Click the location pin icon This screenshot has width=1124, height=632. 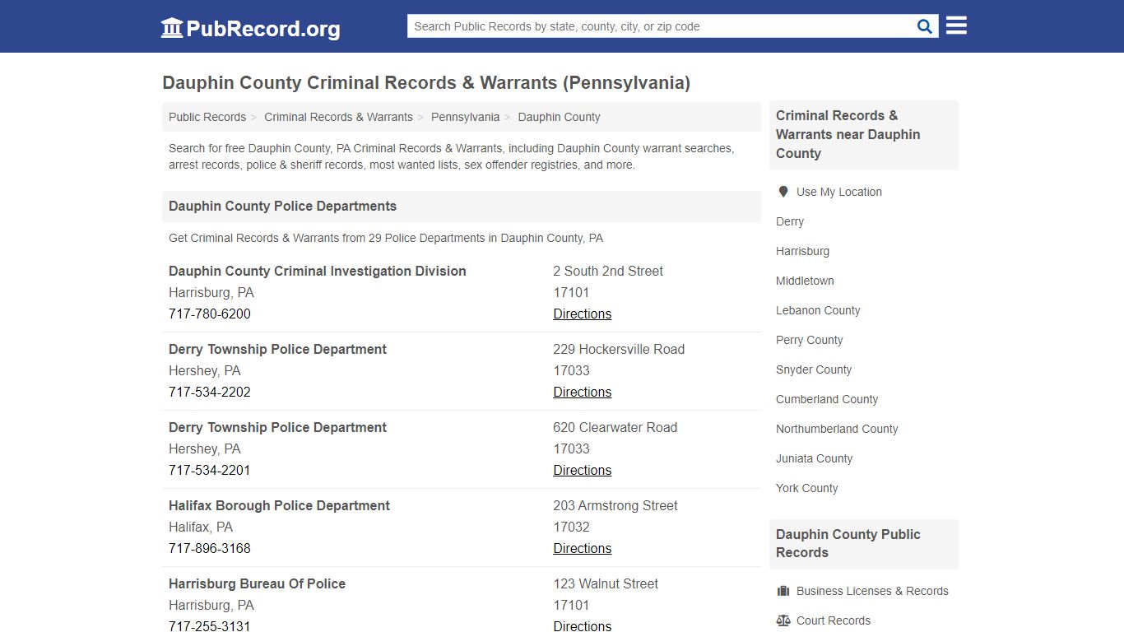coord(783,192)
